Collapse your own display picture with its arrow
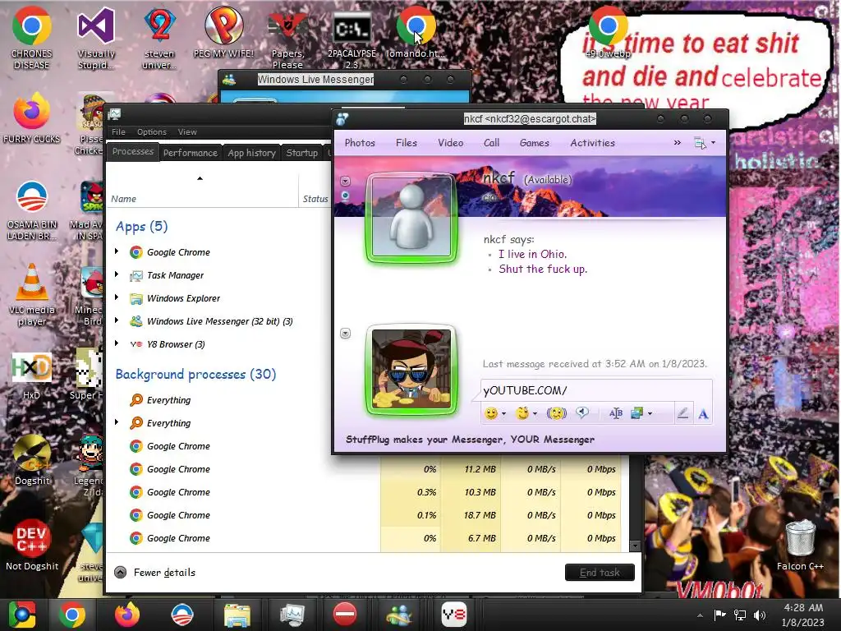Image resolution: width=841 pixels, height=631 pixels. [x=346, y=334]
